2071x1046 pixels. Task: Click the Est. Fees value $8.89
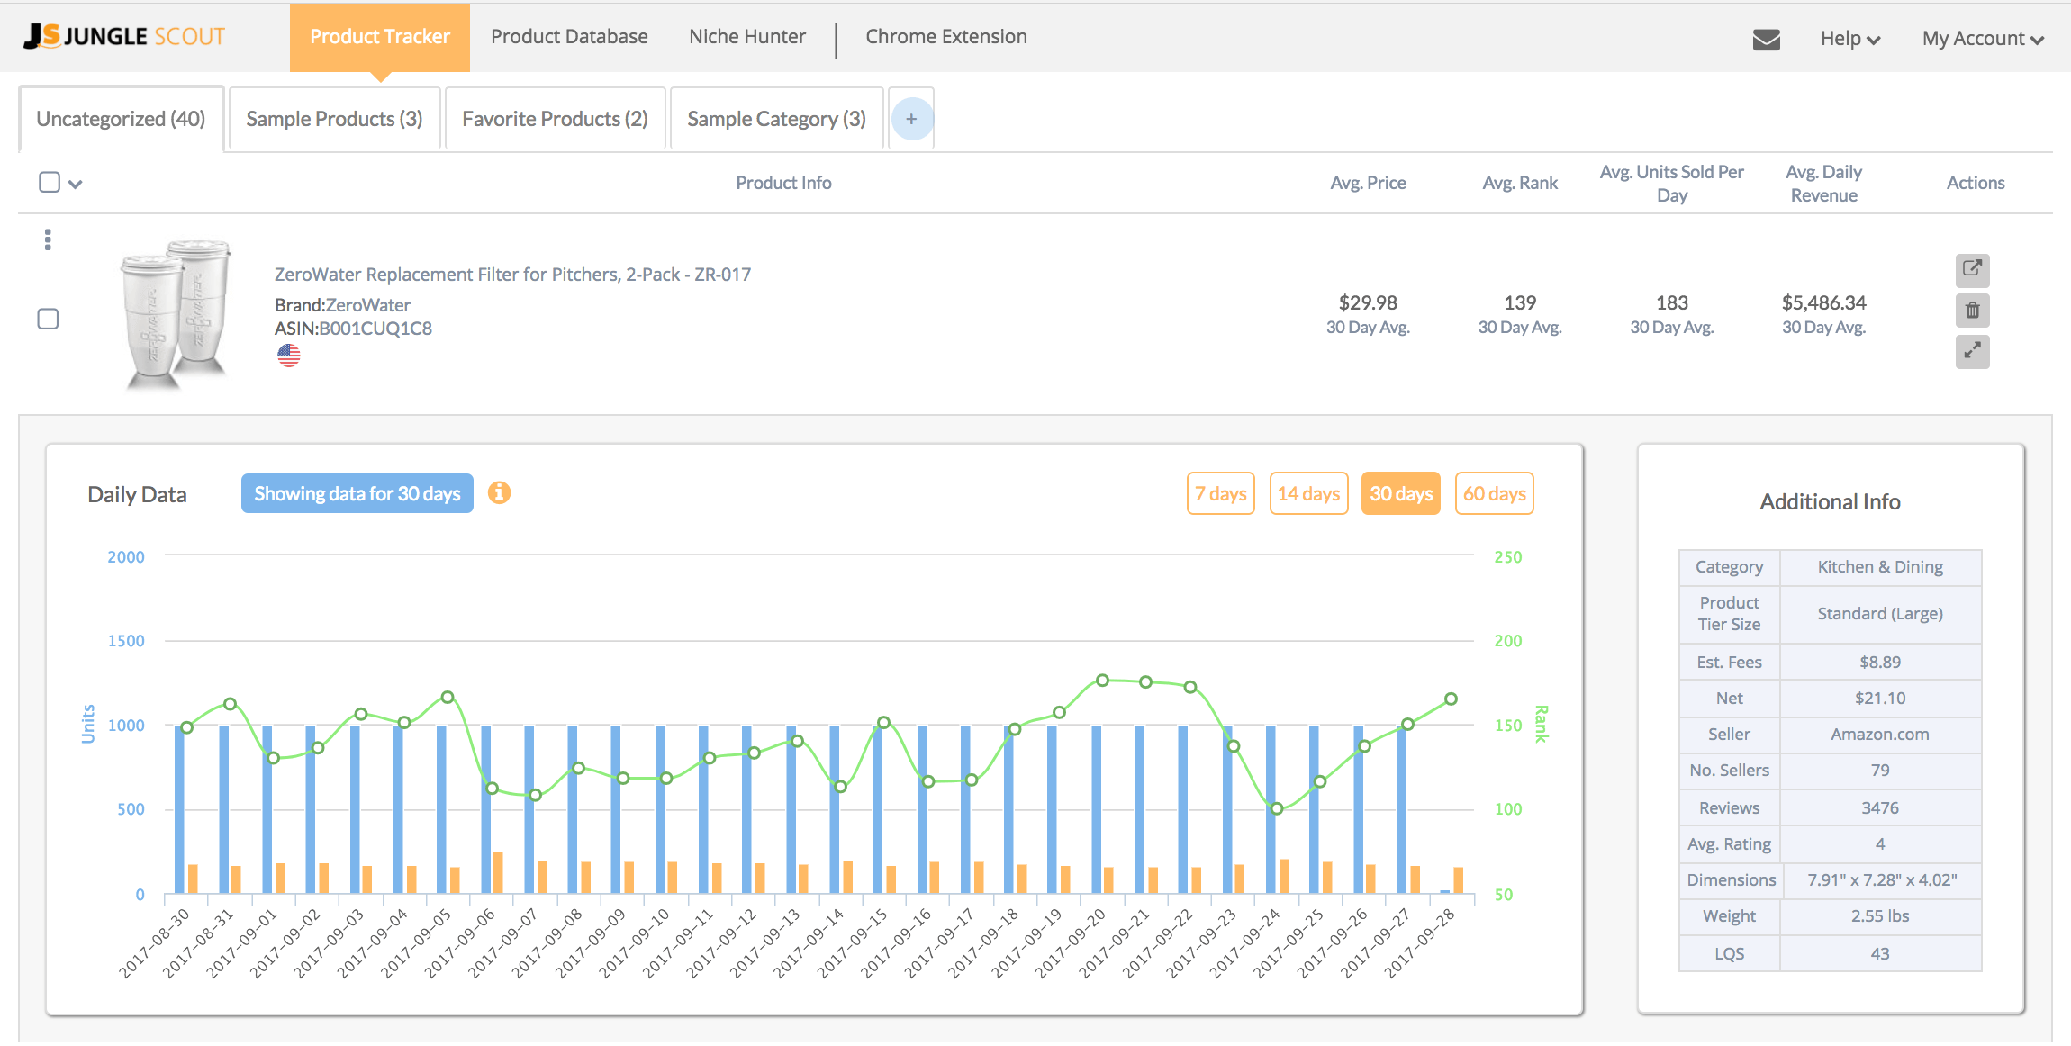point(1880,663)
